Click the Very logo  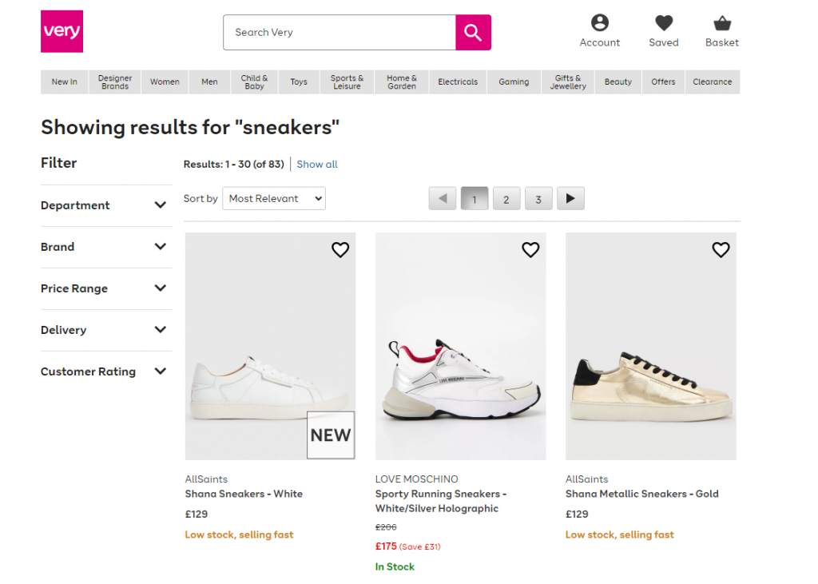[x=62, y=32]
